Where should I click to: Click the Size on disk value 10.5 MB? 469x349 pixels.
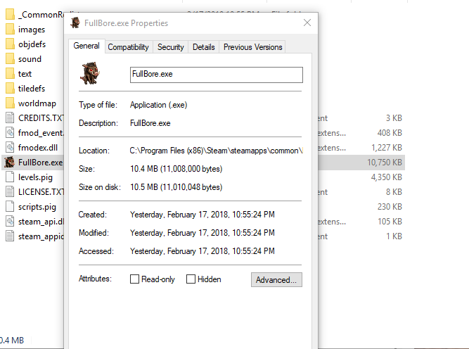(176, 187)
